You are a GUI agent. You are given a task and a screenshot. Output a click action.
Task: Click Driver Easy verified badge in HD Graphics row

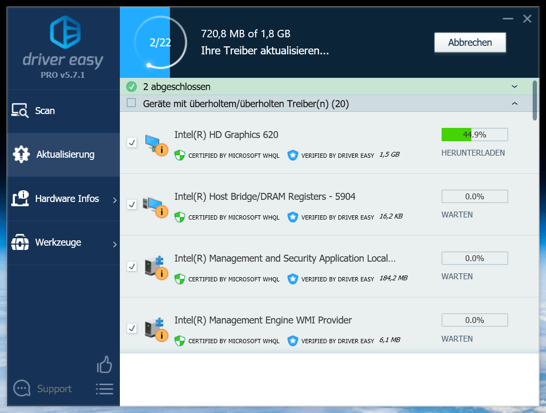tap(292, 155)
